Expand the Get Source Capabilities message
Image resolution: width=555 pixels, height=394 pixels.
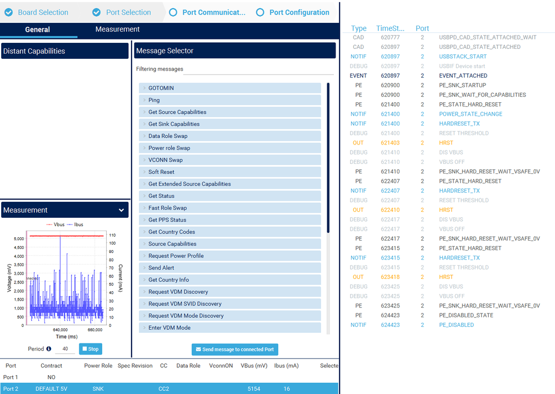pos(229,112)
